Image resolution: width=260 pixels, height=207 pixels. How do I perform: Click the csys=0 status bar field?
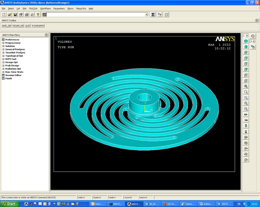click(x=131, y=197)
